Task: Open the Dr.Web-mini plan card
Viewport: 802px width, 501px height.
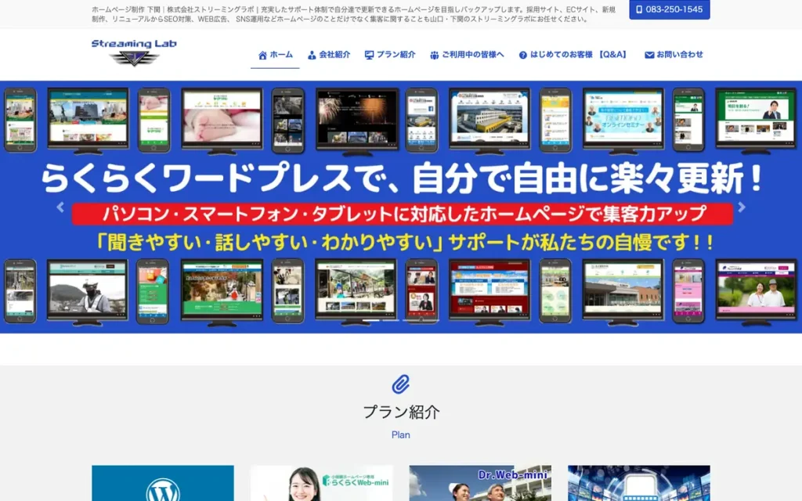Action: click(480, 483)
